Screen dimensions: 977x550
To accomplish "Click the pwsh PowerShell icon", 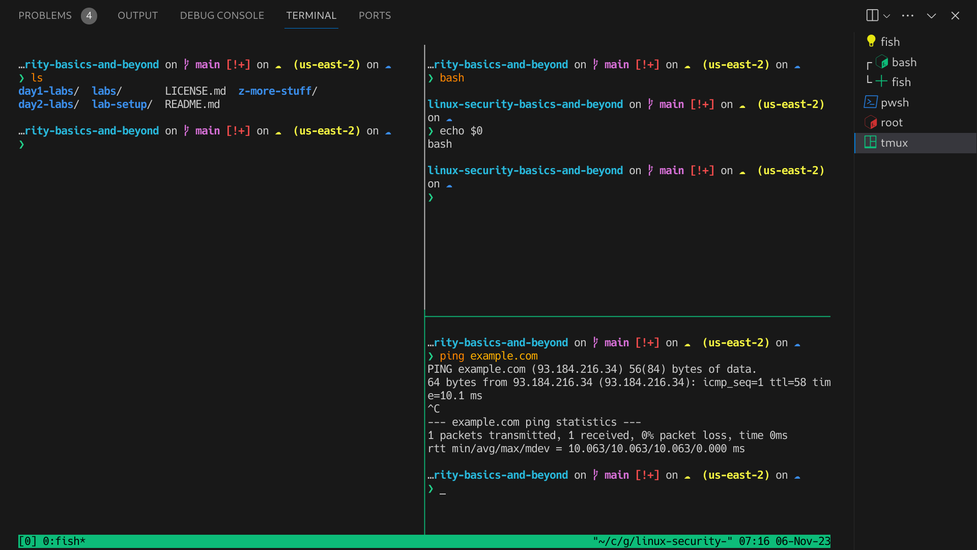I will 871,102.
